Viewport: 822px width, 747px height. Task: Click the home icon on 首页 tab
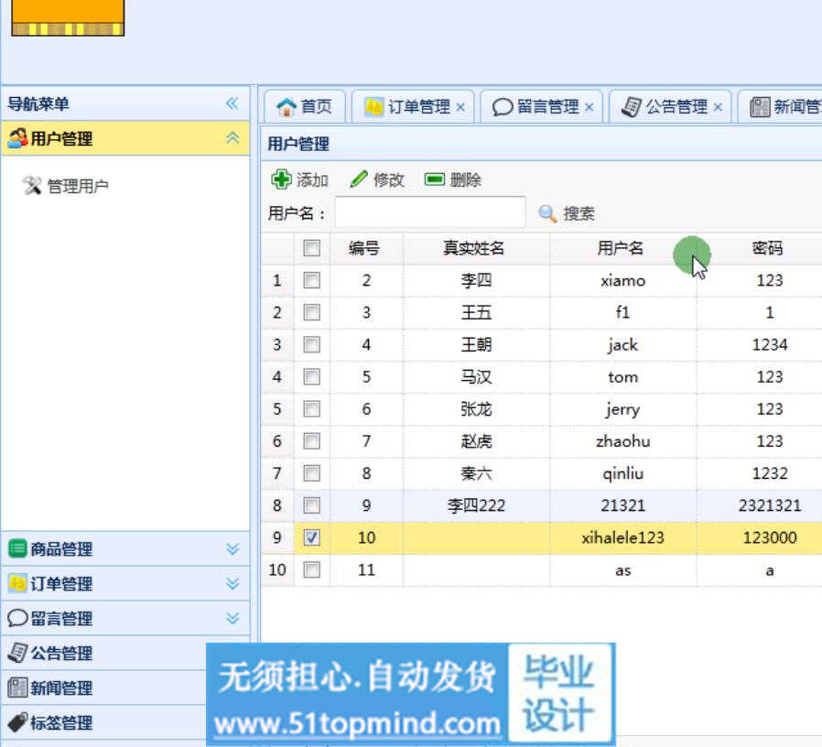[287, 107]
